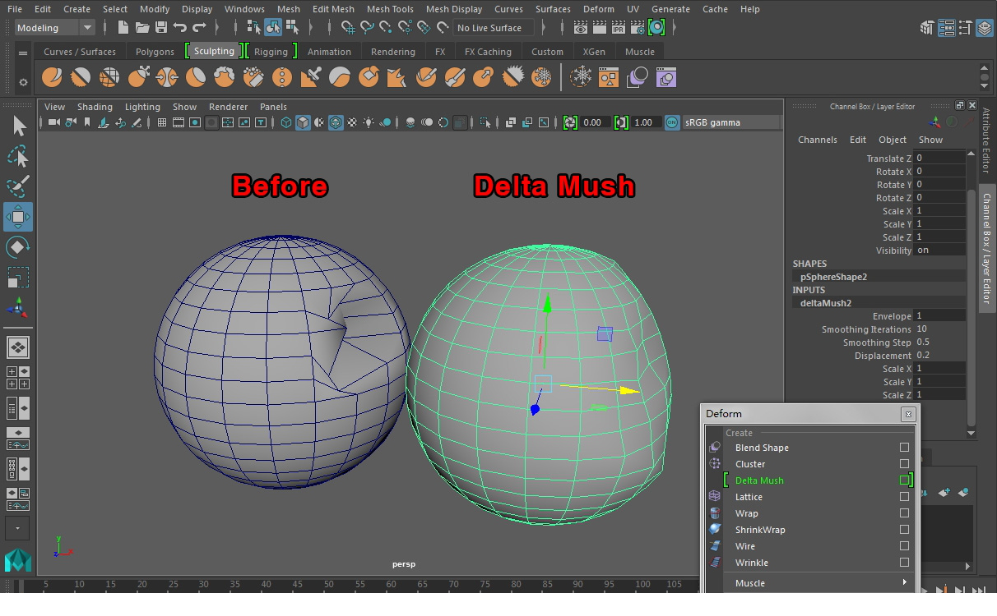Select the Sculpt tool on the shelf
This screenshot has height=616, width=997.
[52, 77]
